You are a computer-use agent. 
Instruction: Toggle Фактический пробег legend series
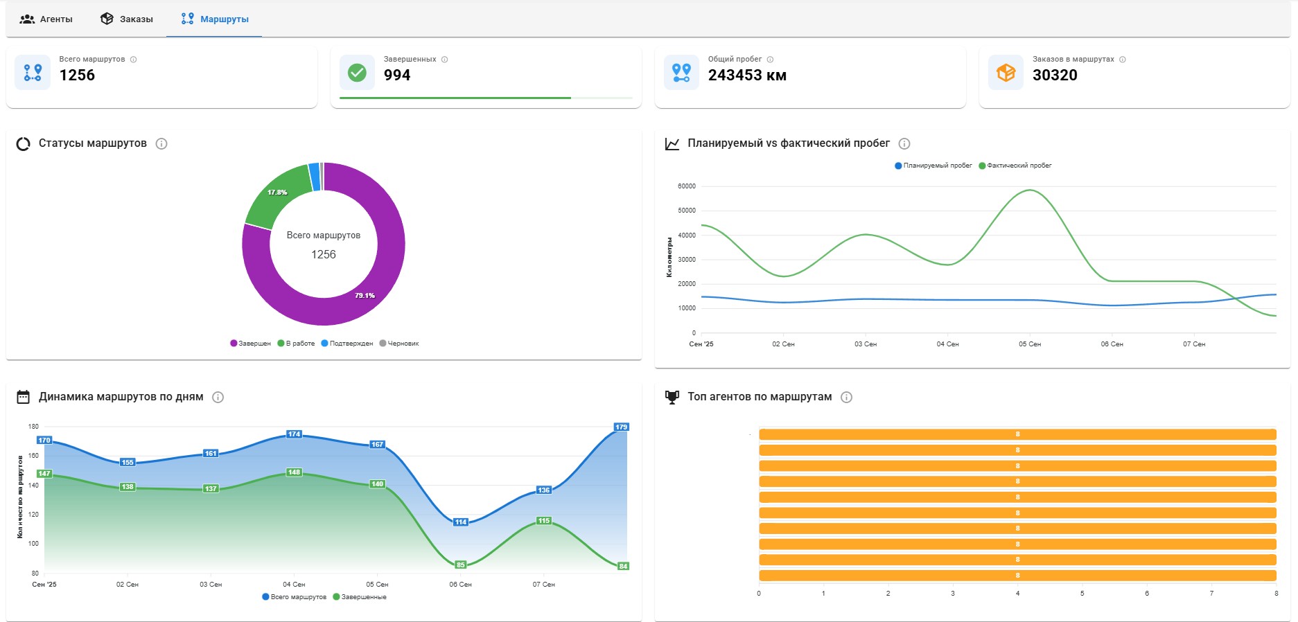coord(1015,166)
